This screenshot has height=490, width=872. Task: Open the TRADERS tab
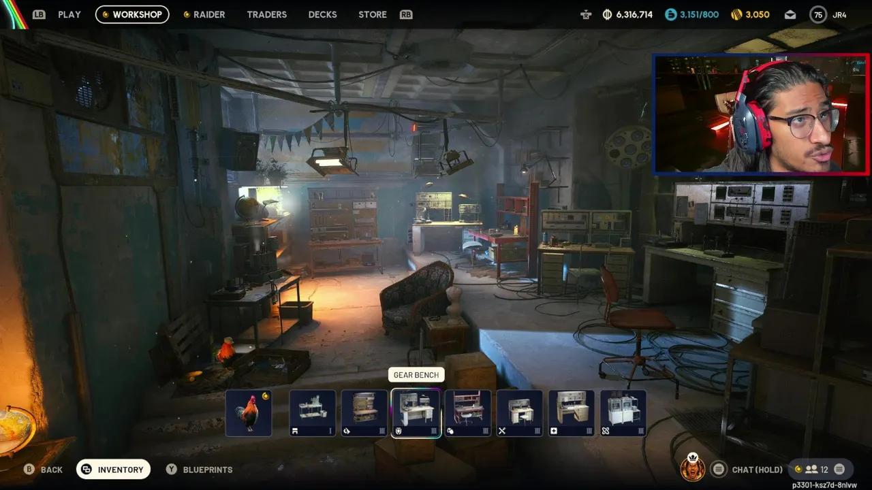point(267,14)
